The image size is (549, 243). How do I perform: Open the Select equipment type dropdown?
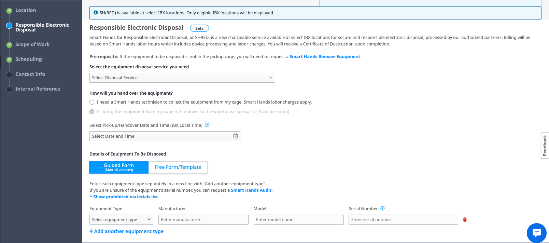121,220
